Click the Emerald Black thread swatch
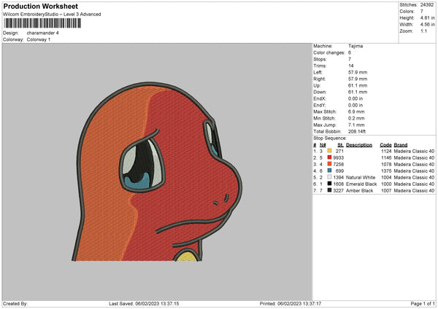The height and width of the screenshot is (309, 438). click(x=329, y=184)
